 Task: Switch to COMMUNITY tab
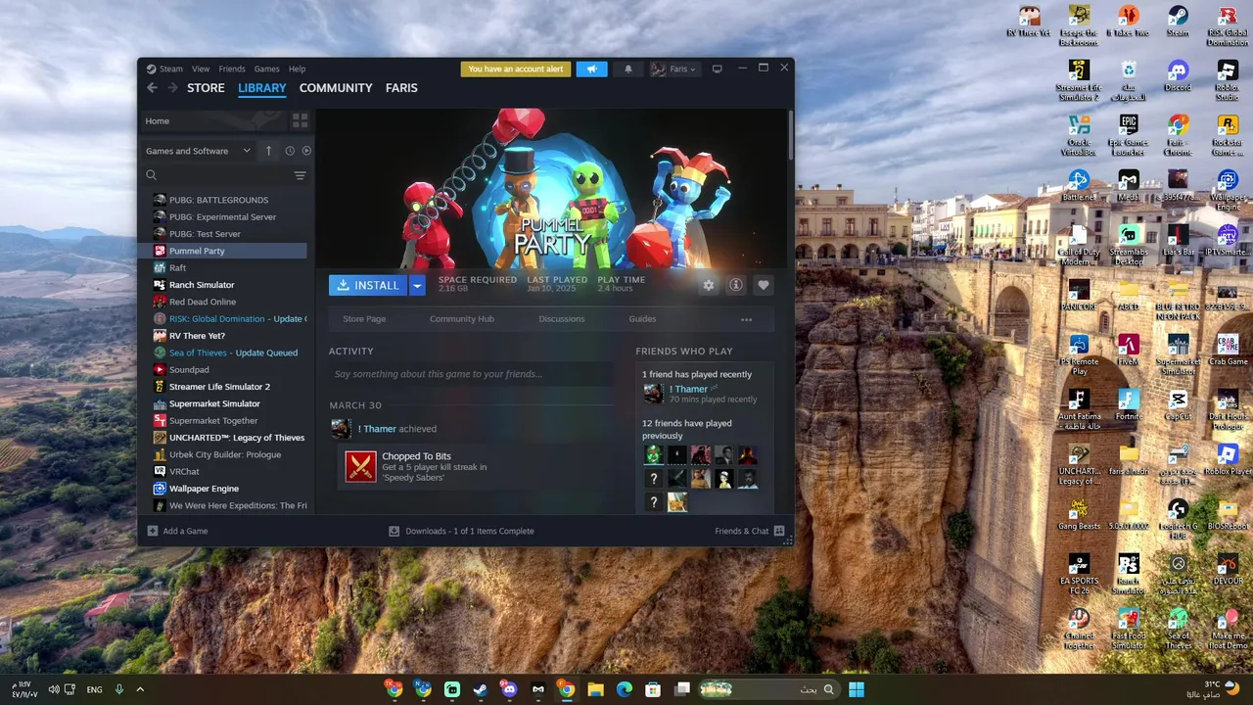pos(336,87)
